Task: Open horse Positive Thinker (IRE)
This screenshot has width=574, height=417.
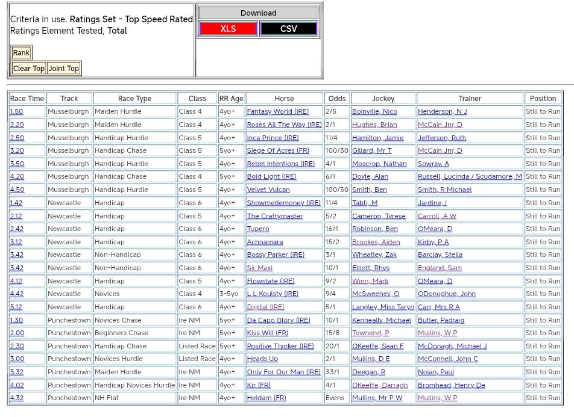Action: click(280, 346)
